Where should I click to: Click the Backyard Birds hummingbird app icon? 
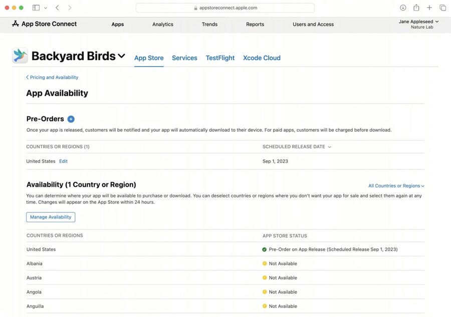point(20,56)
